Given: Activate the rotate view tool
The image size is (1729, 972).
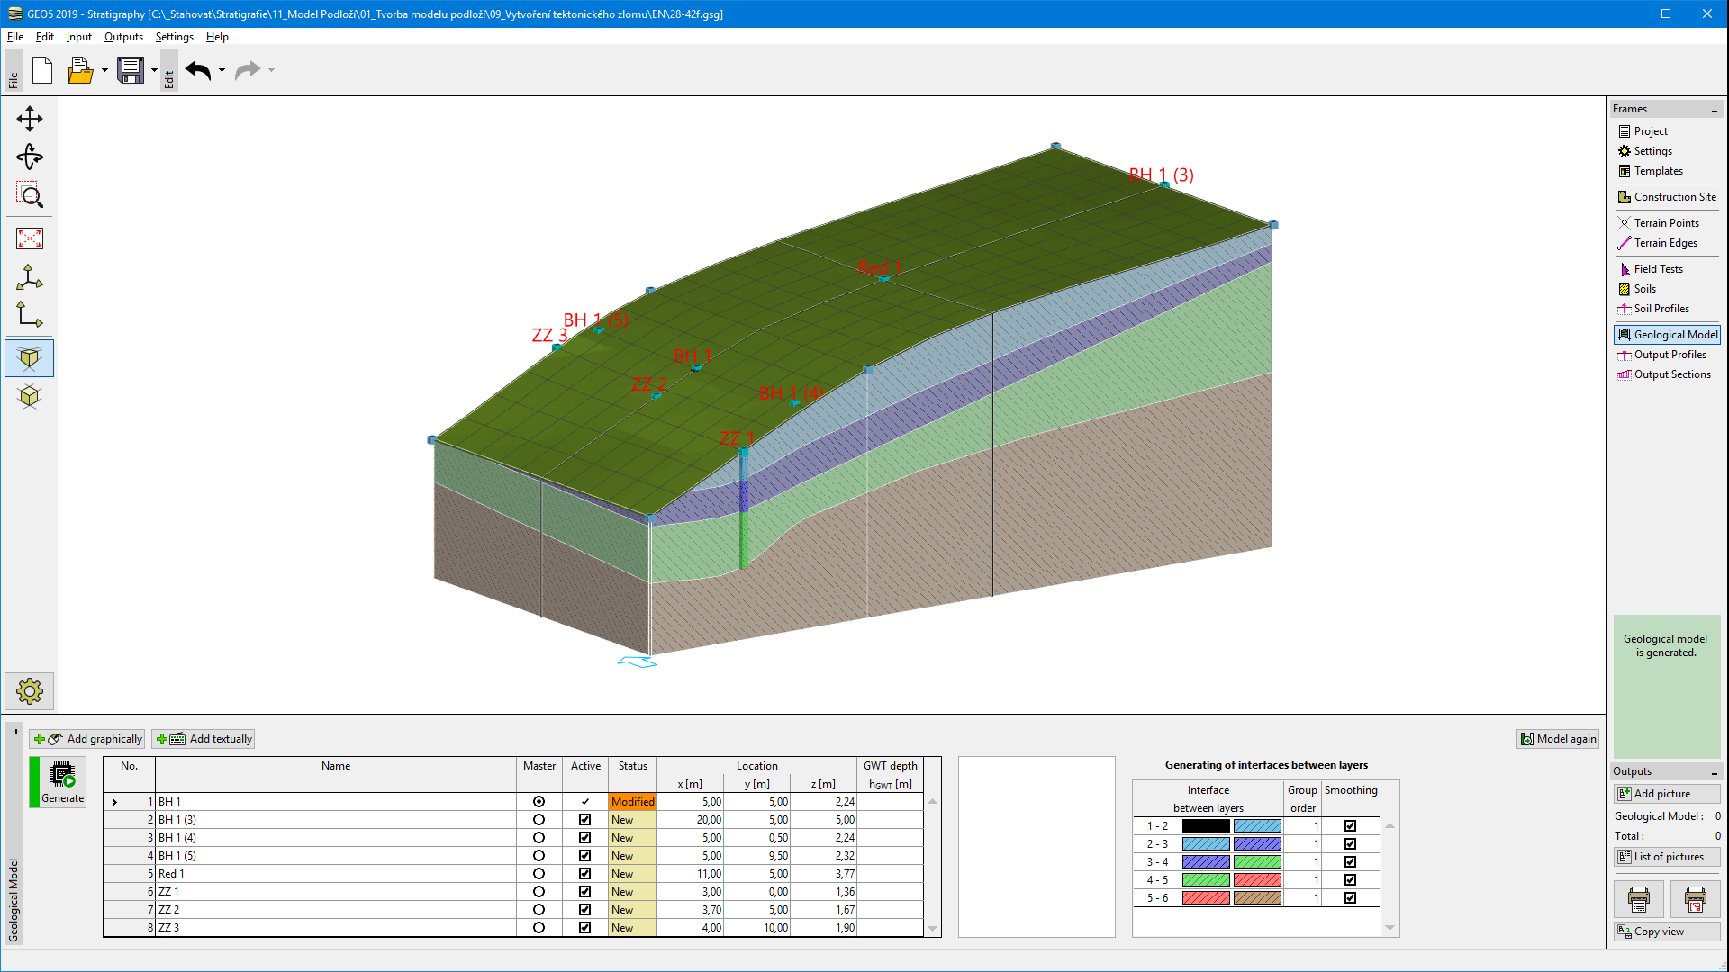Looking at the screenshot, I should [29, 157].
